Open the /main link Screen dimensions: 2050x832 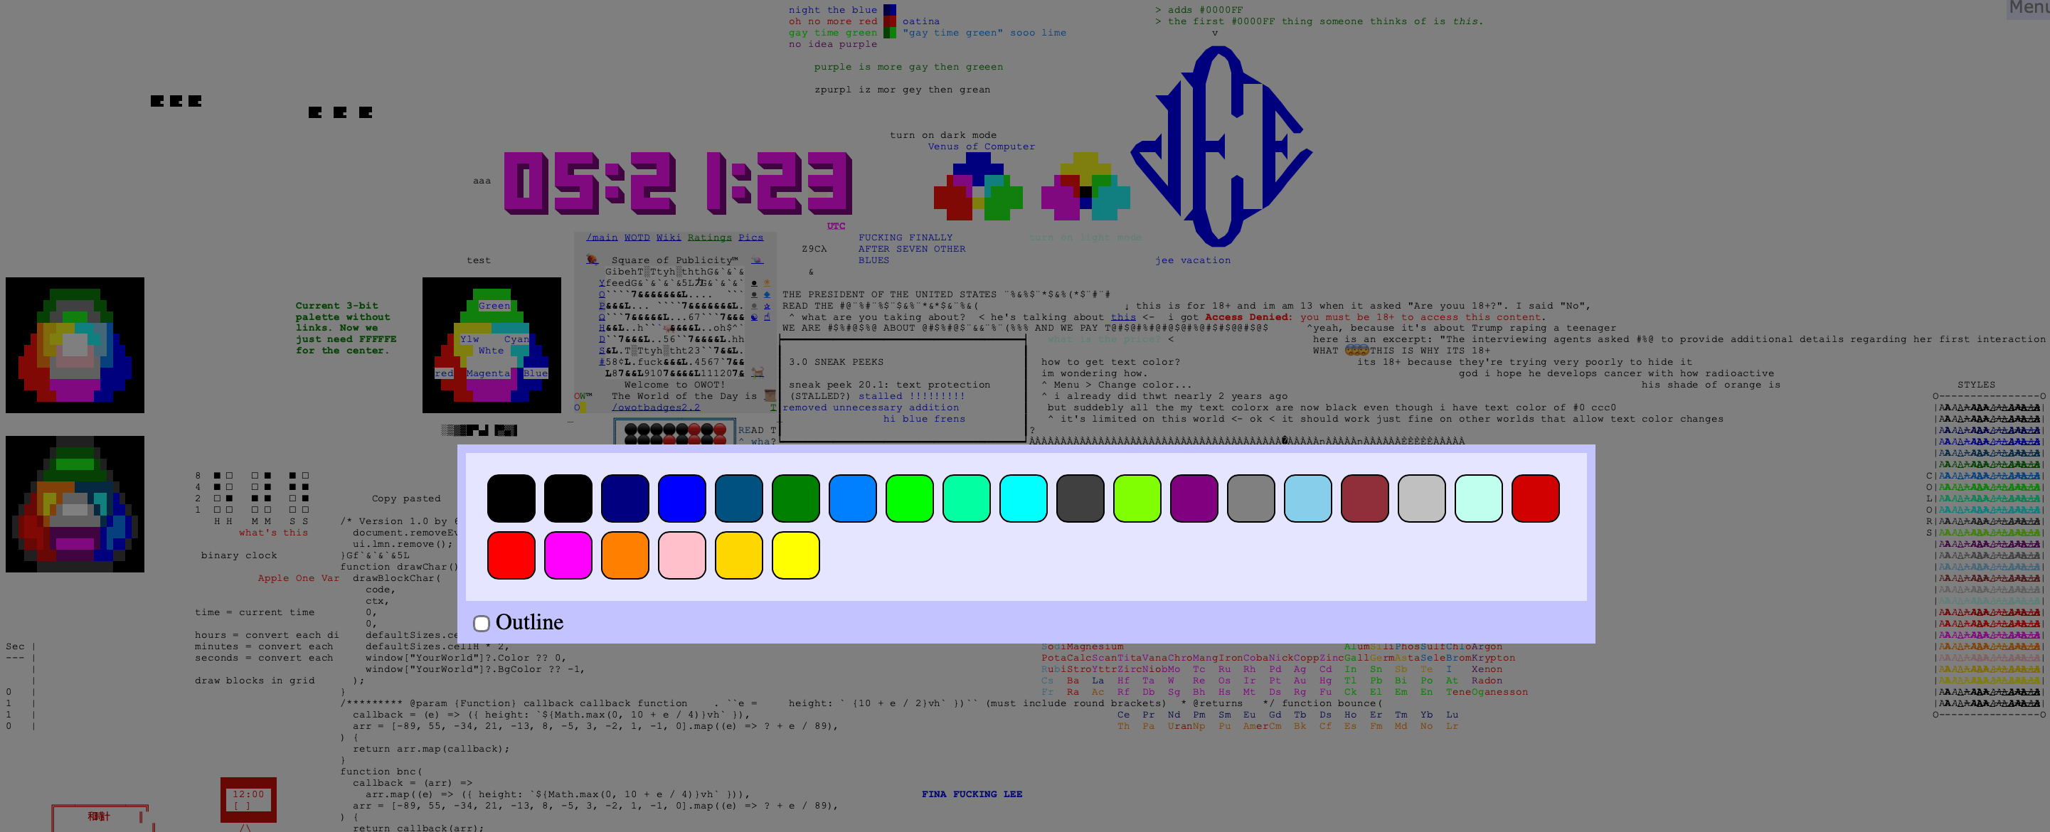click(x=602, y=237)
